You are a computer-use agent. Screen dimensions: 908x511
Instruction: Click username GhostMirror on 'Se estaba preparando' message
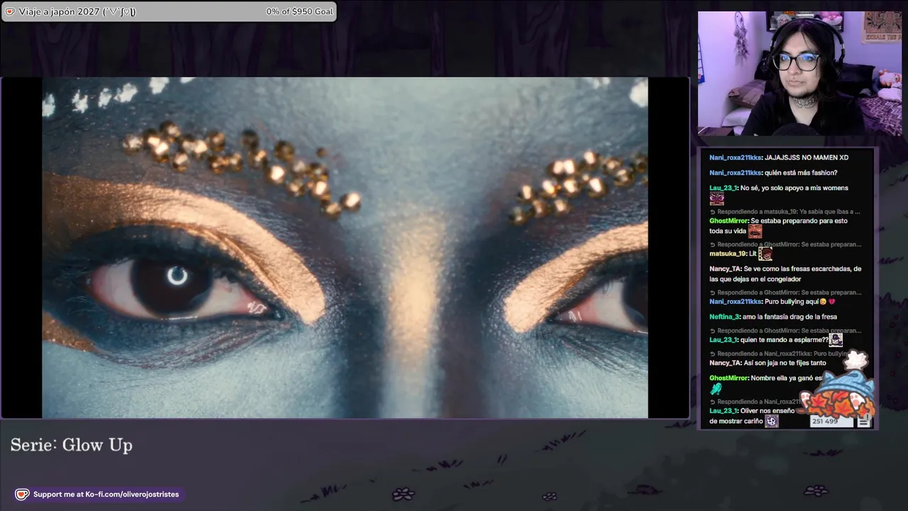coord(729,221)
